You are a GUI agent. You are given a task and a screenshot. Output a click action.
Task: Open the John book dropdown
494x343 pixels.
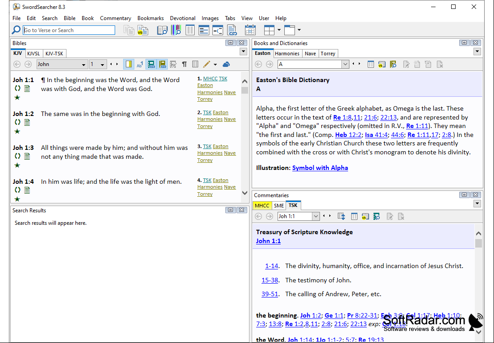62,64
